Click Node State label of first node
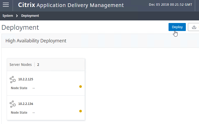Image resolution: width=199 pixels, height=124 pixels. point(19,88)
